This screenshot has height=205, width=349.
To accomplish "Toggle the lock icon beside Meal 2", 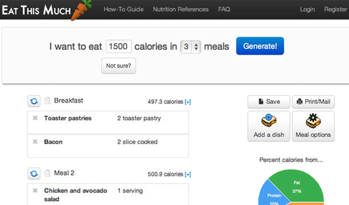I will point(47,173).
